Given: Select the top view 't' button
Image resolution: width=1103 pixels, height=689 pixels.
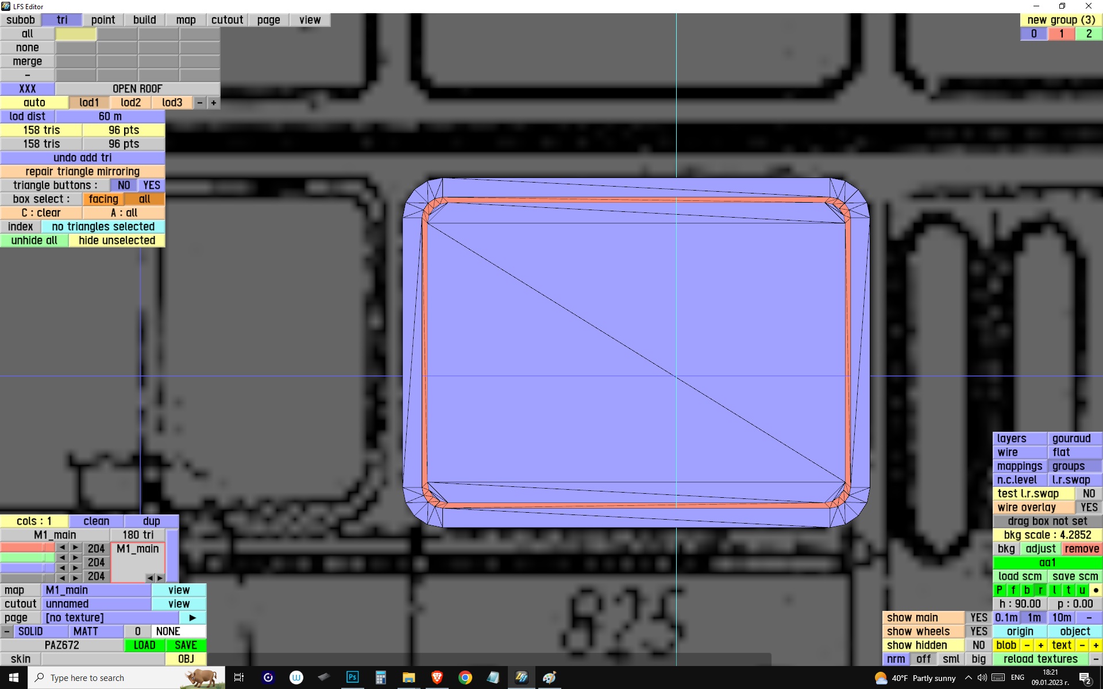Looking at the screenshot, I should point(1068,590).
